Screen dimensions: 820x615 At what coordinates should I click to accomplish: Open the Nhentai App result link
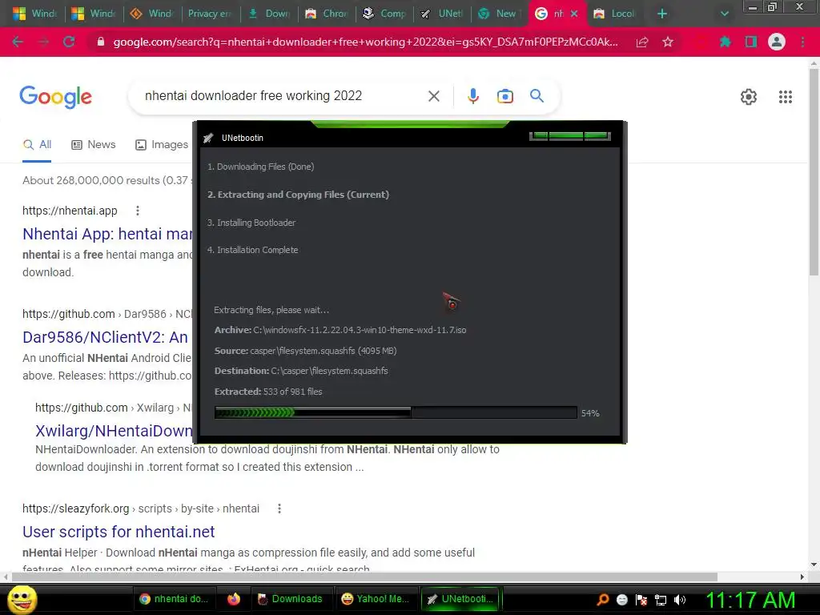(108, 234)
